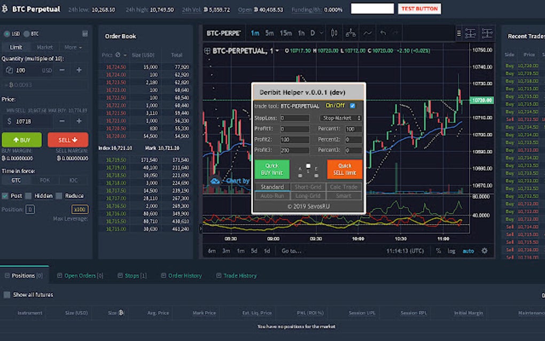Click the Go to... field below the chart
This screenshot has height=341, width=545.
click(x=292, y=251)
